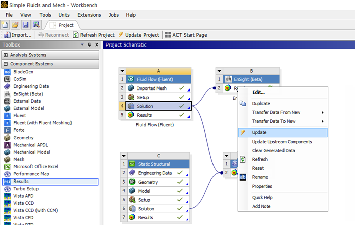Open the View menu
The height and width of the screenshot is (225, 355).
pos(25,15)
